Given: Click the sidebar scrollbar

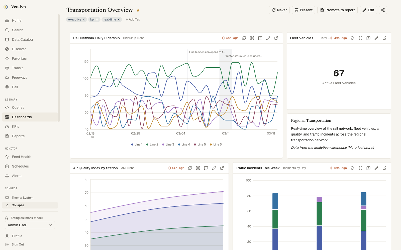Looking at the screenshot, I should point(59,67).
